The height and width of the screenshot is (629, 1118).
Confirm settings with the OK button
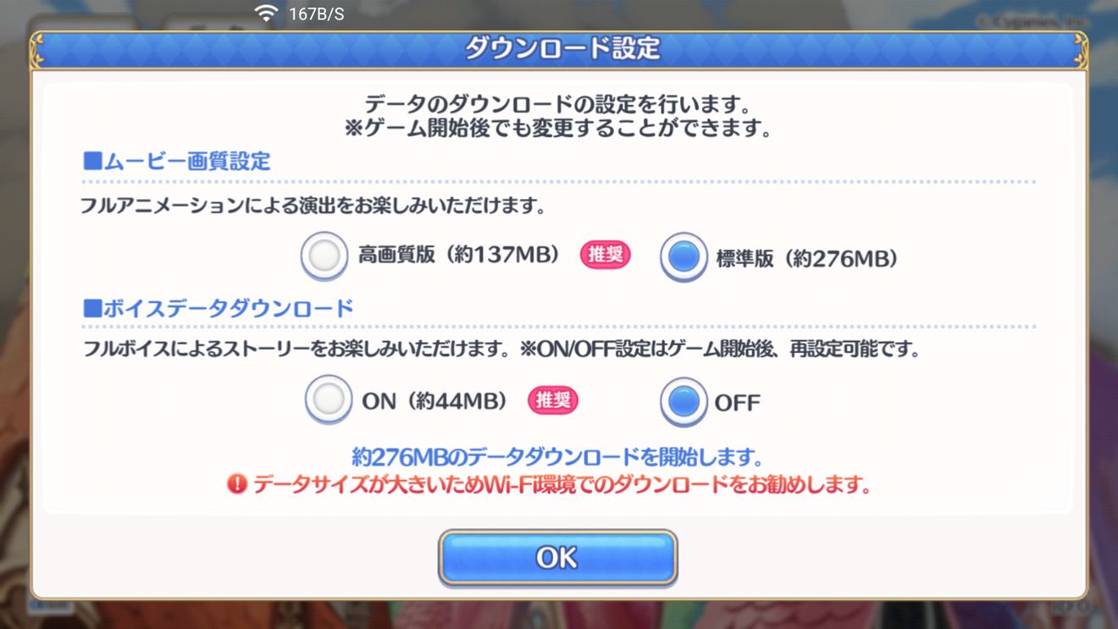click(557, 558)
